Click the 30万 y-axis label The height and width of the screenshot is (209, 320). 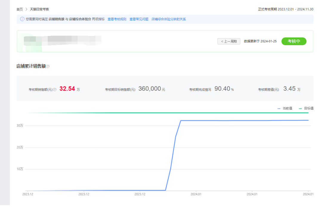20,126
